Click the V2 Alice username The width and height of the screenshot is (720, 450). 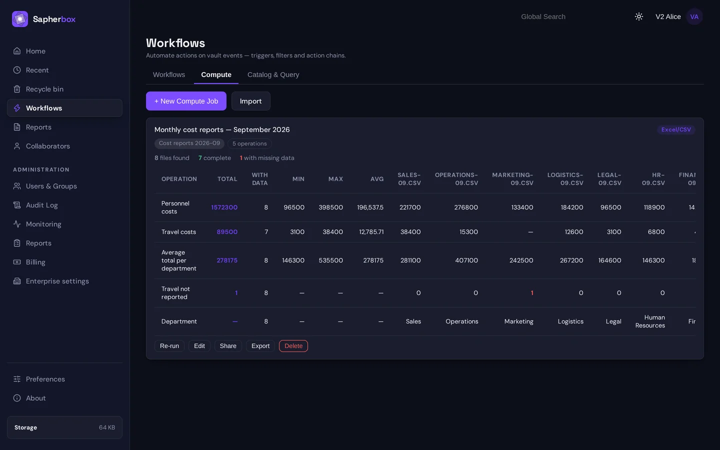(x=668, y=16)
